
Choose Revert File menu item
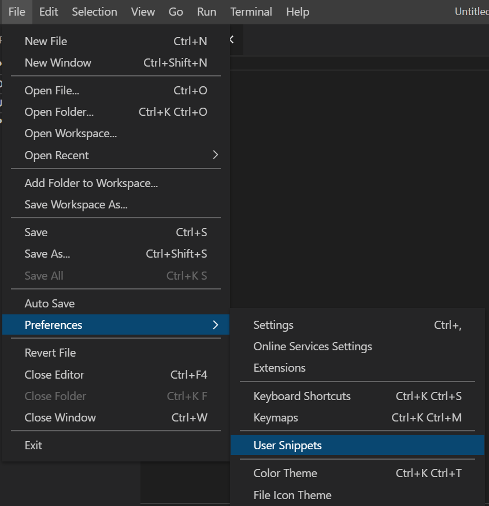pos(50,353)
